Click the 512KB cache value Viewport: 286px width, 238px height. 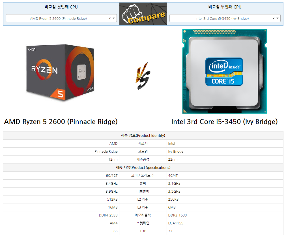[112, 199]
